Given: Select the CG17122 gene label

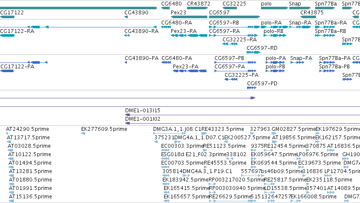Looking at the screenshot, I should tap(12, 13).
